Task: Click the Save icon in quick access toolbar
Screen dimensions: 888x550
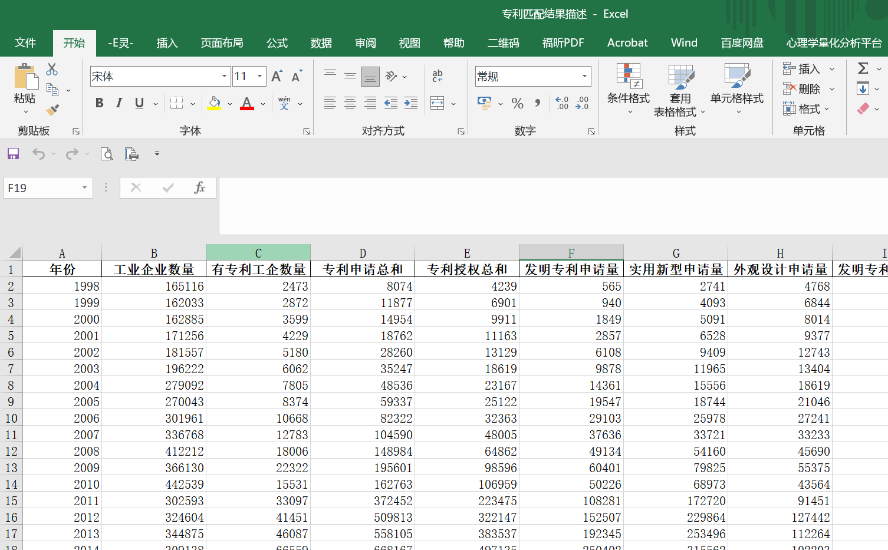Action: 13,154
